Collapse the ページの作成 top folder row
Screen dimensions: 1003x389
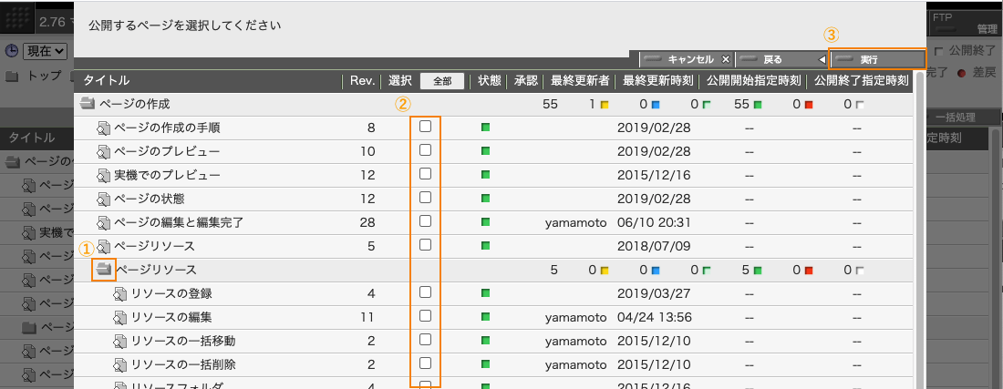[x=134, y=104]
